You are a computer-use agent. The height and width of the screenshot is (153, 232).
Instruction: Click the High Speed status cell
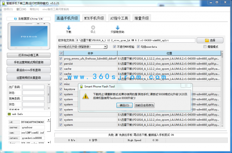pos(135,140)
